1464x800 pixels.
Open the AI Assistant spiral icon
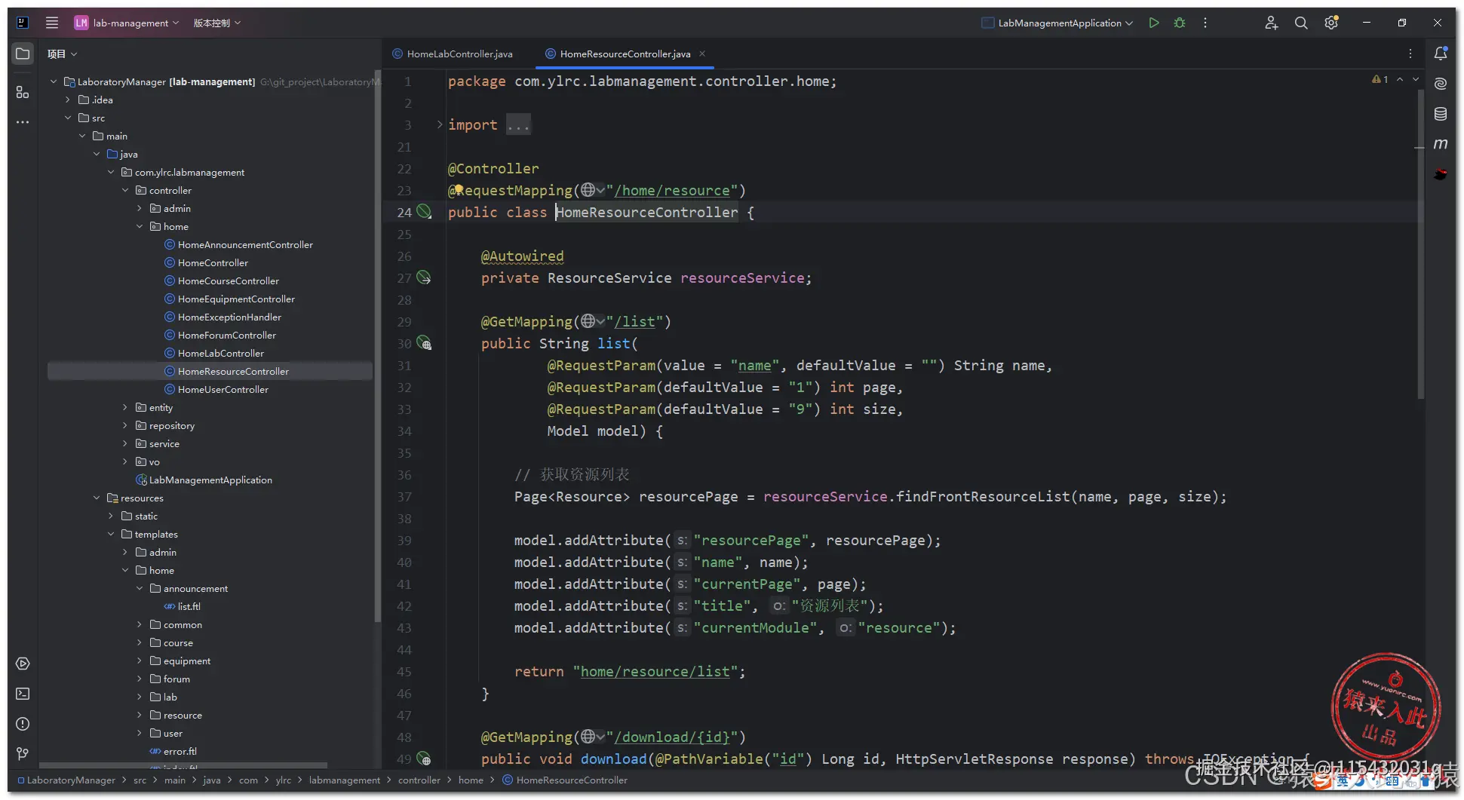click(1441, 84)
